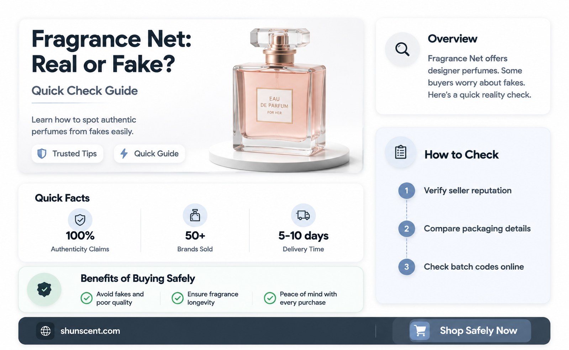Click the Benefits of Buying Safely heading

pyautogui.click(x=138, y=279)
